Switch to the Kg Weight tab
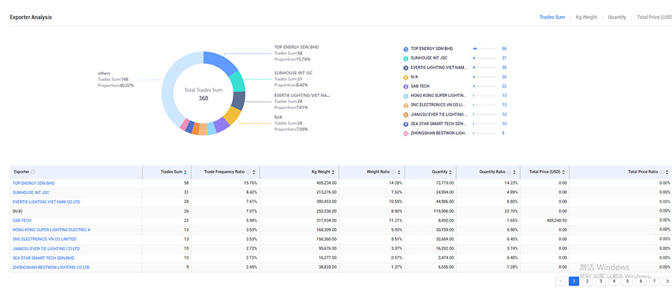 (x=586, y=17)
